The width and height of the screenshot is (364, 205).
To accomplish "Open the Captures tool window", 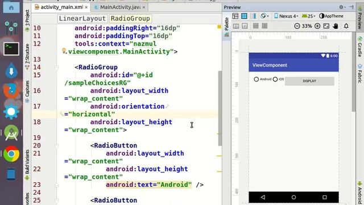I will pyautogui.click(x=27, y=91).
